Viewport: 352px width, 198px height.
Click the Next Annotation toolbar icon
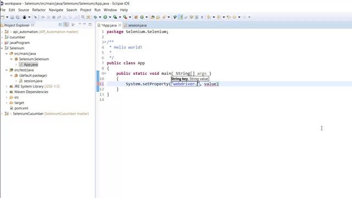click(x=209, y=17)
